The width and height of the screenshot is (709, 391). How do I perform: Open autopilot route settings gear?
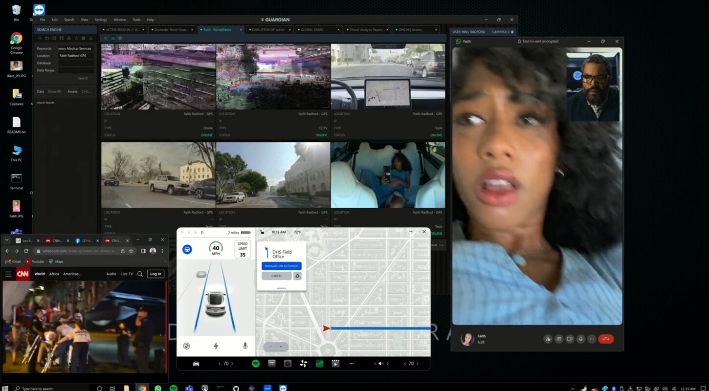[297, 276]
